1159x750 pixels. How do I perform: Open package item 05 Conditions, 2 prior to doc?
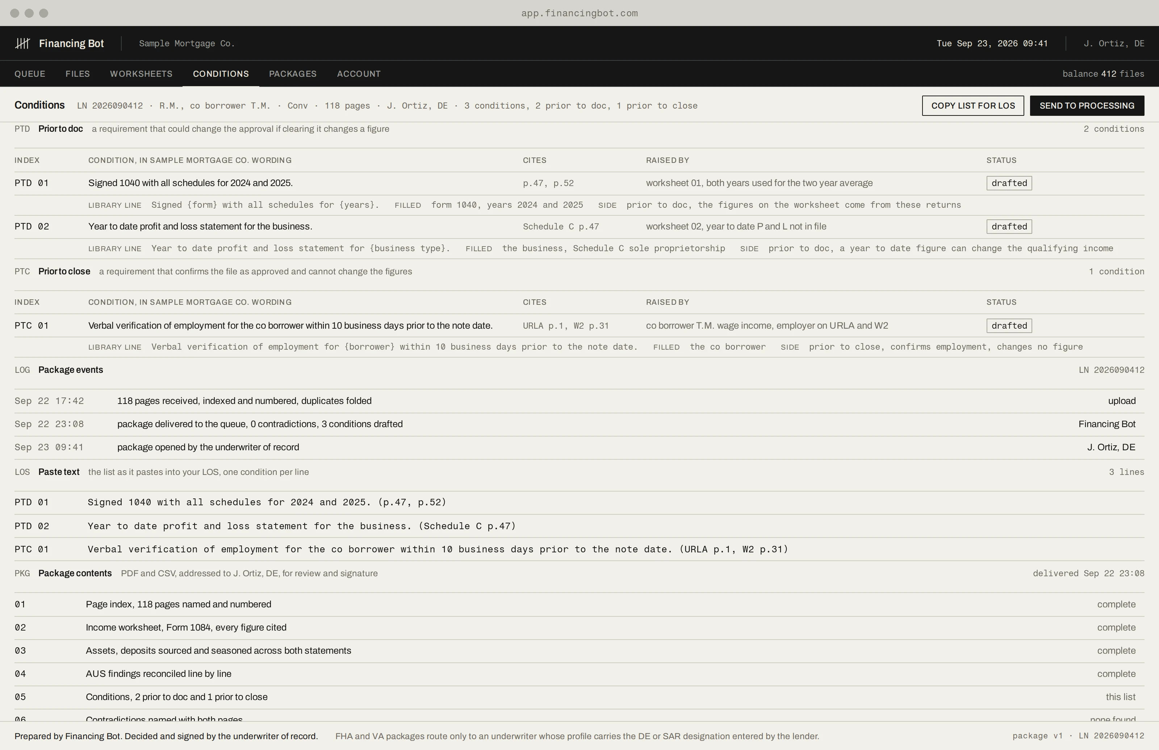coord(579,697)
